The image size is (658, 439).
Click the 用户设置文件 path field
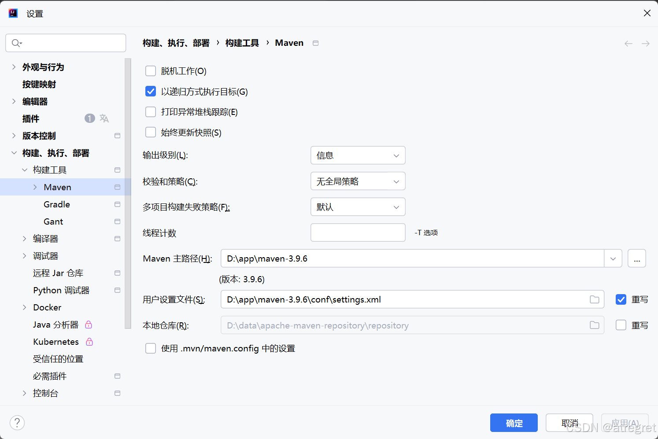coord(413,299)
